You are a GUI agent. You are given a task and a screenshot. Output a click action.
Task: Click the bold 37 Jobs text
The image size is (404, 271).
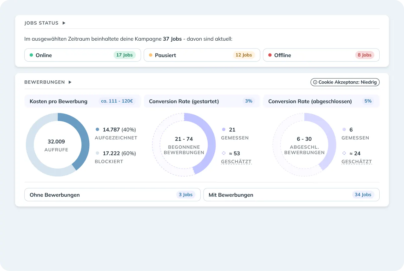tap(172, 39)
